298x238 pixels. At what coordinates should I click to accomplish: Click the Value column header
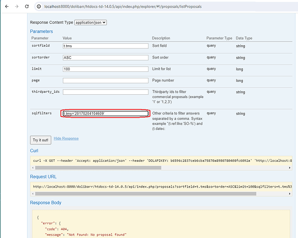point(67,38)
